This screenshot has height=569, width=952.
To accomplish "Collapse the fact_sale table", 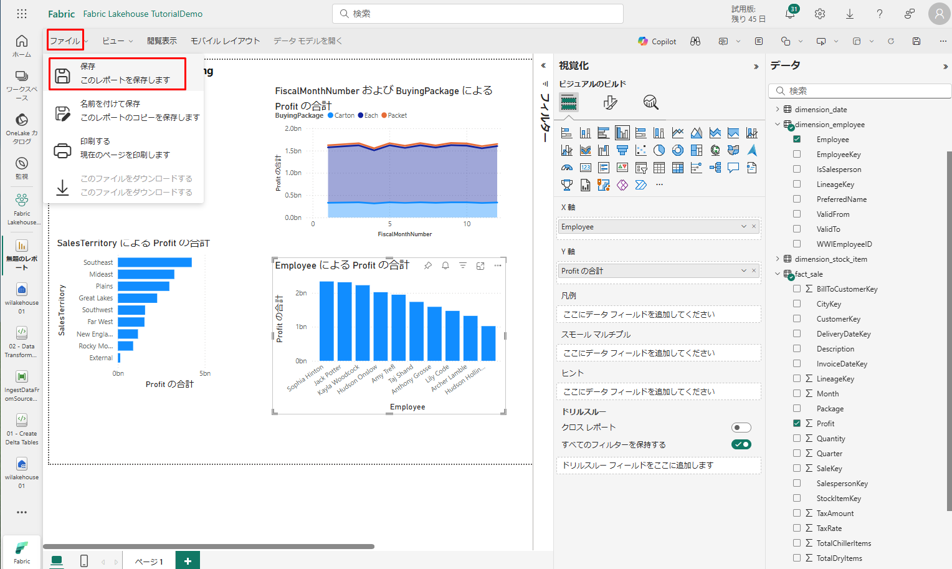I will pyautogui.click(x=778, y=274).
